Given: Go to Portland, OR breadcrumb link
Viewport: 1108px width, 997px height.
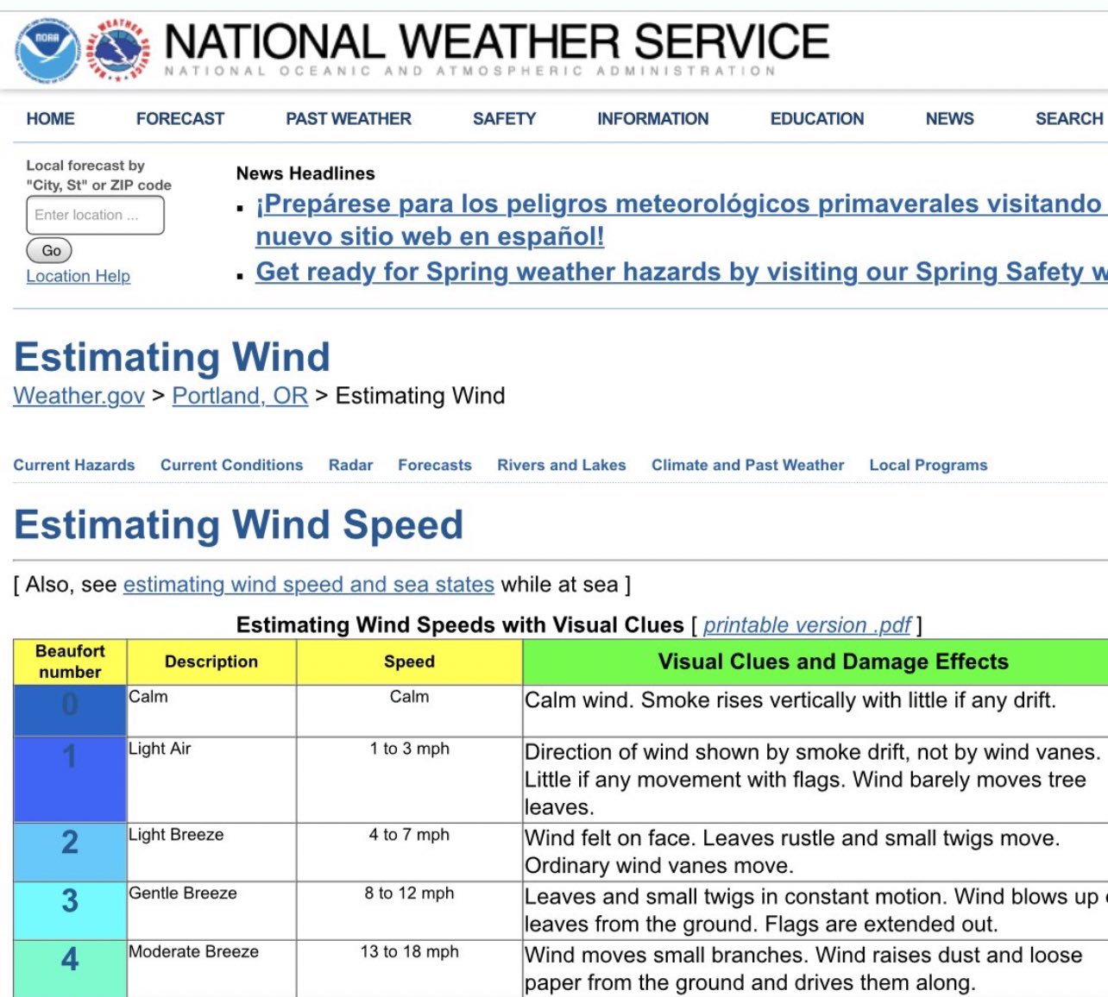Looking at the screenshot, I should (x=240, y=396).
